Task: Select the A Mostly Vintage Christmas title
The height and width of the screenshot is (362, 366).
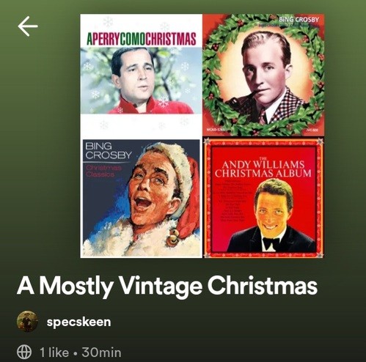Action: pos(167,286)
